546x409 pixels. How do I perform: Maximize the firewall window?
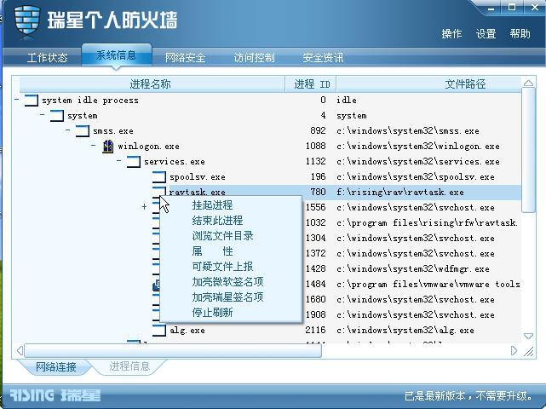tap(512, 8)
